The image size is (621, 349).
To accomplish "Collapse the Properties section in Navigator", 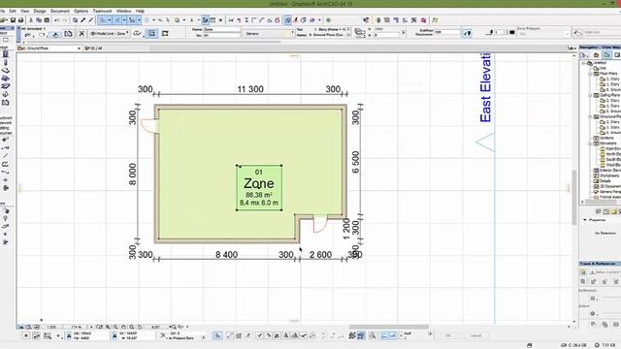I will 585,220.
